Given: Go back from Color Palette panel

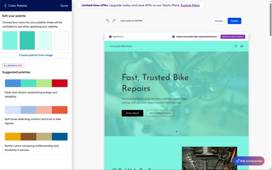Looking at the screenshot, I should (5, 6).
